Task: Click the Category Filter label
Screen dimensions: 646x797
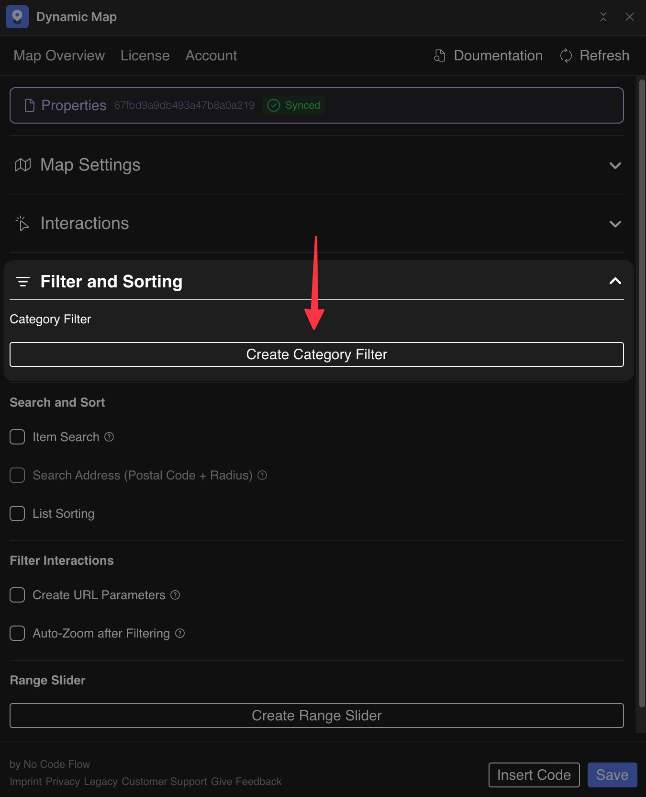Action: pyautogui.click(x=50, y=319)
